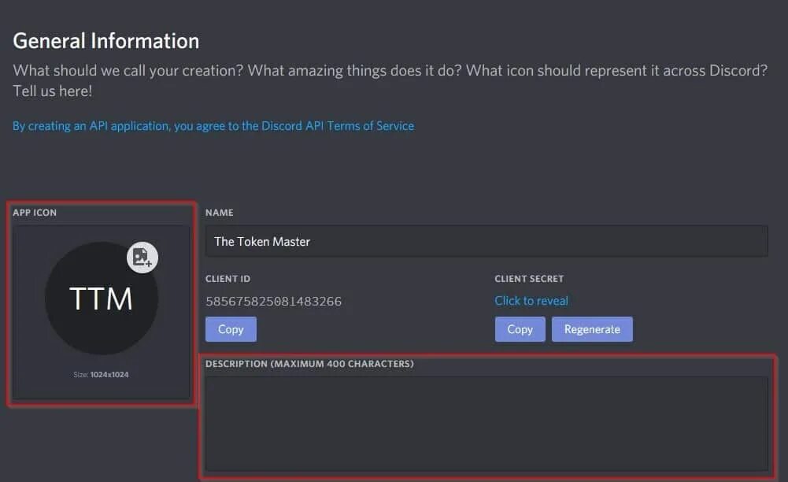The width and height of the screenshot is (788, 482).
Task: Click the APP ICON label
Action: tap(35, 213)
